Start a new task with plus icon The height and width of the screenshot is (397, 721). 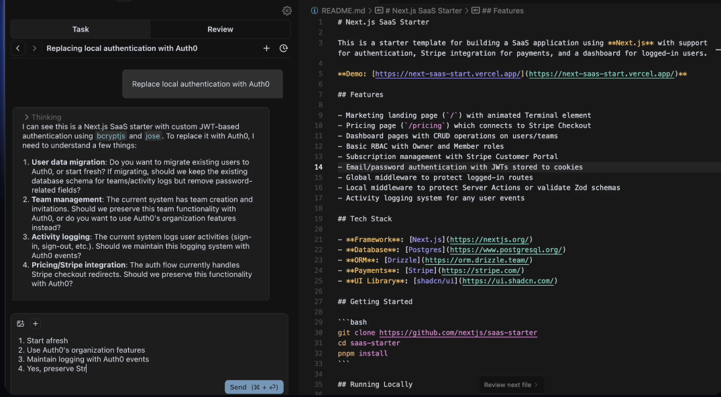click(266, 48)
